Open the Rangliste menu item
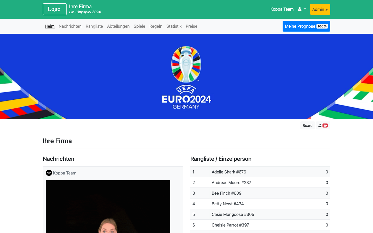373x233 pixels. pos(94,26)
